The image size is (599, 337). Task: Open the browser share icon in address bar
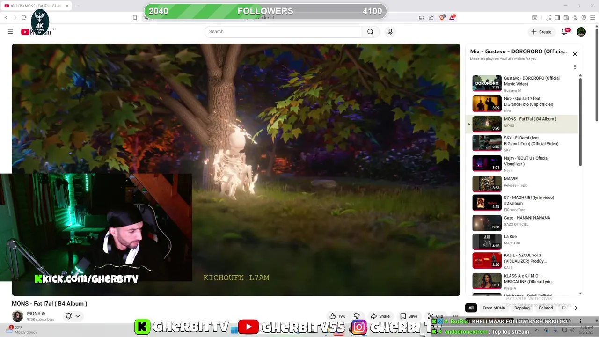pyautogui.click(x=431, y=18)
